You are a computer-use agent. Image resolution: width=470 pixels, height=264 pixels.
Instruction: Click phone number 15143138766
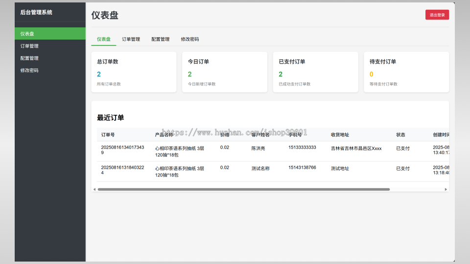click(302, 167)
